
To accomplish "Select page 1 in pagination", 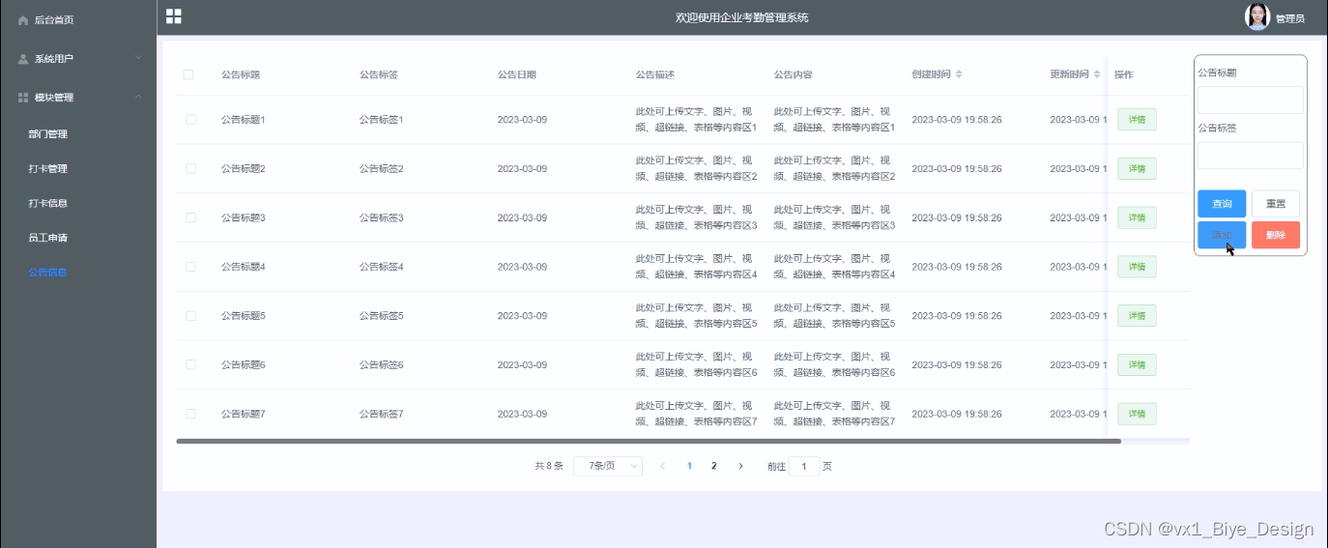I will coord(689,466).
